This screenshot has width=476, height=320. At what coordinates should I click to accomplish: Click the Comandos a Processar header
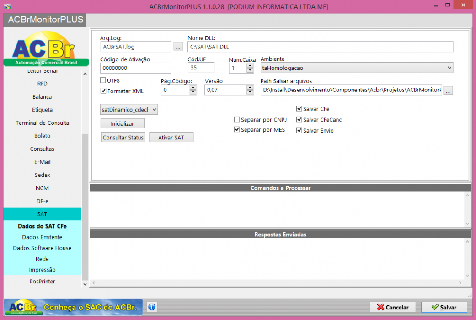(280, 188)
